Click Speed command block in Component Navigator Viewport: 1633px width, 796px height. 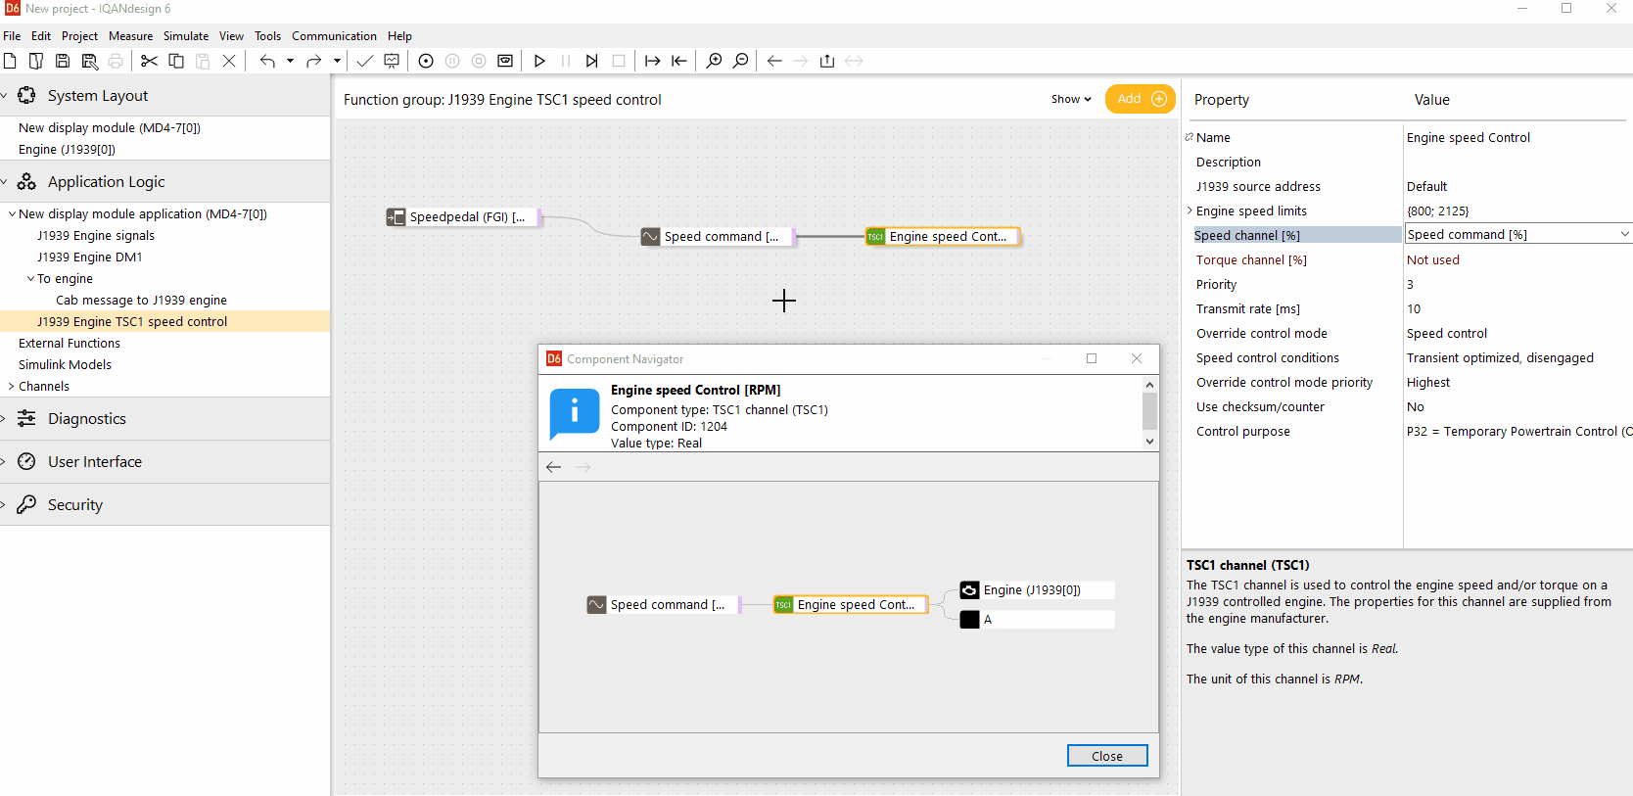tap(664, 605)
